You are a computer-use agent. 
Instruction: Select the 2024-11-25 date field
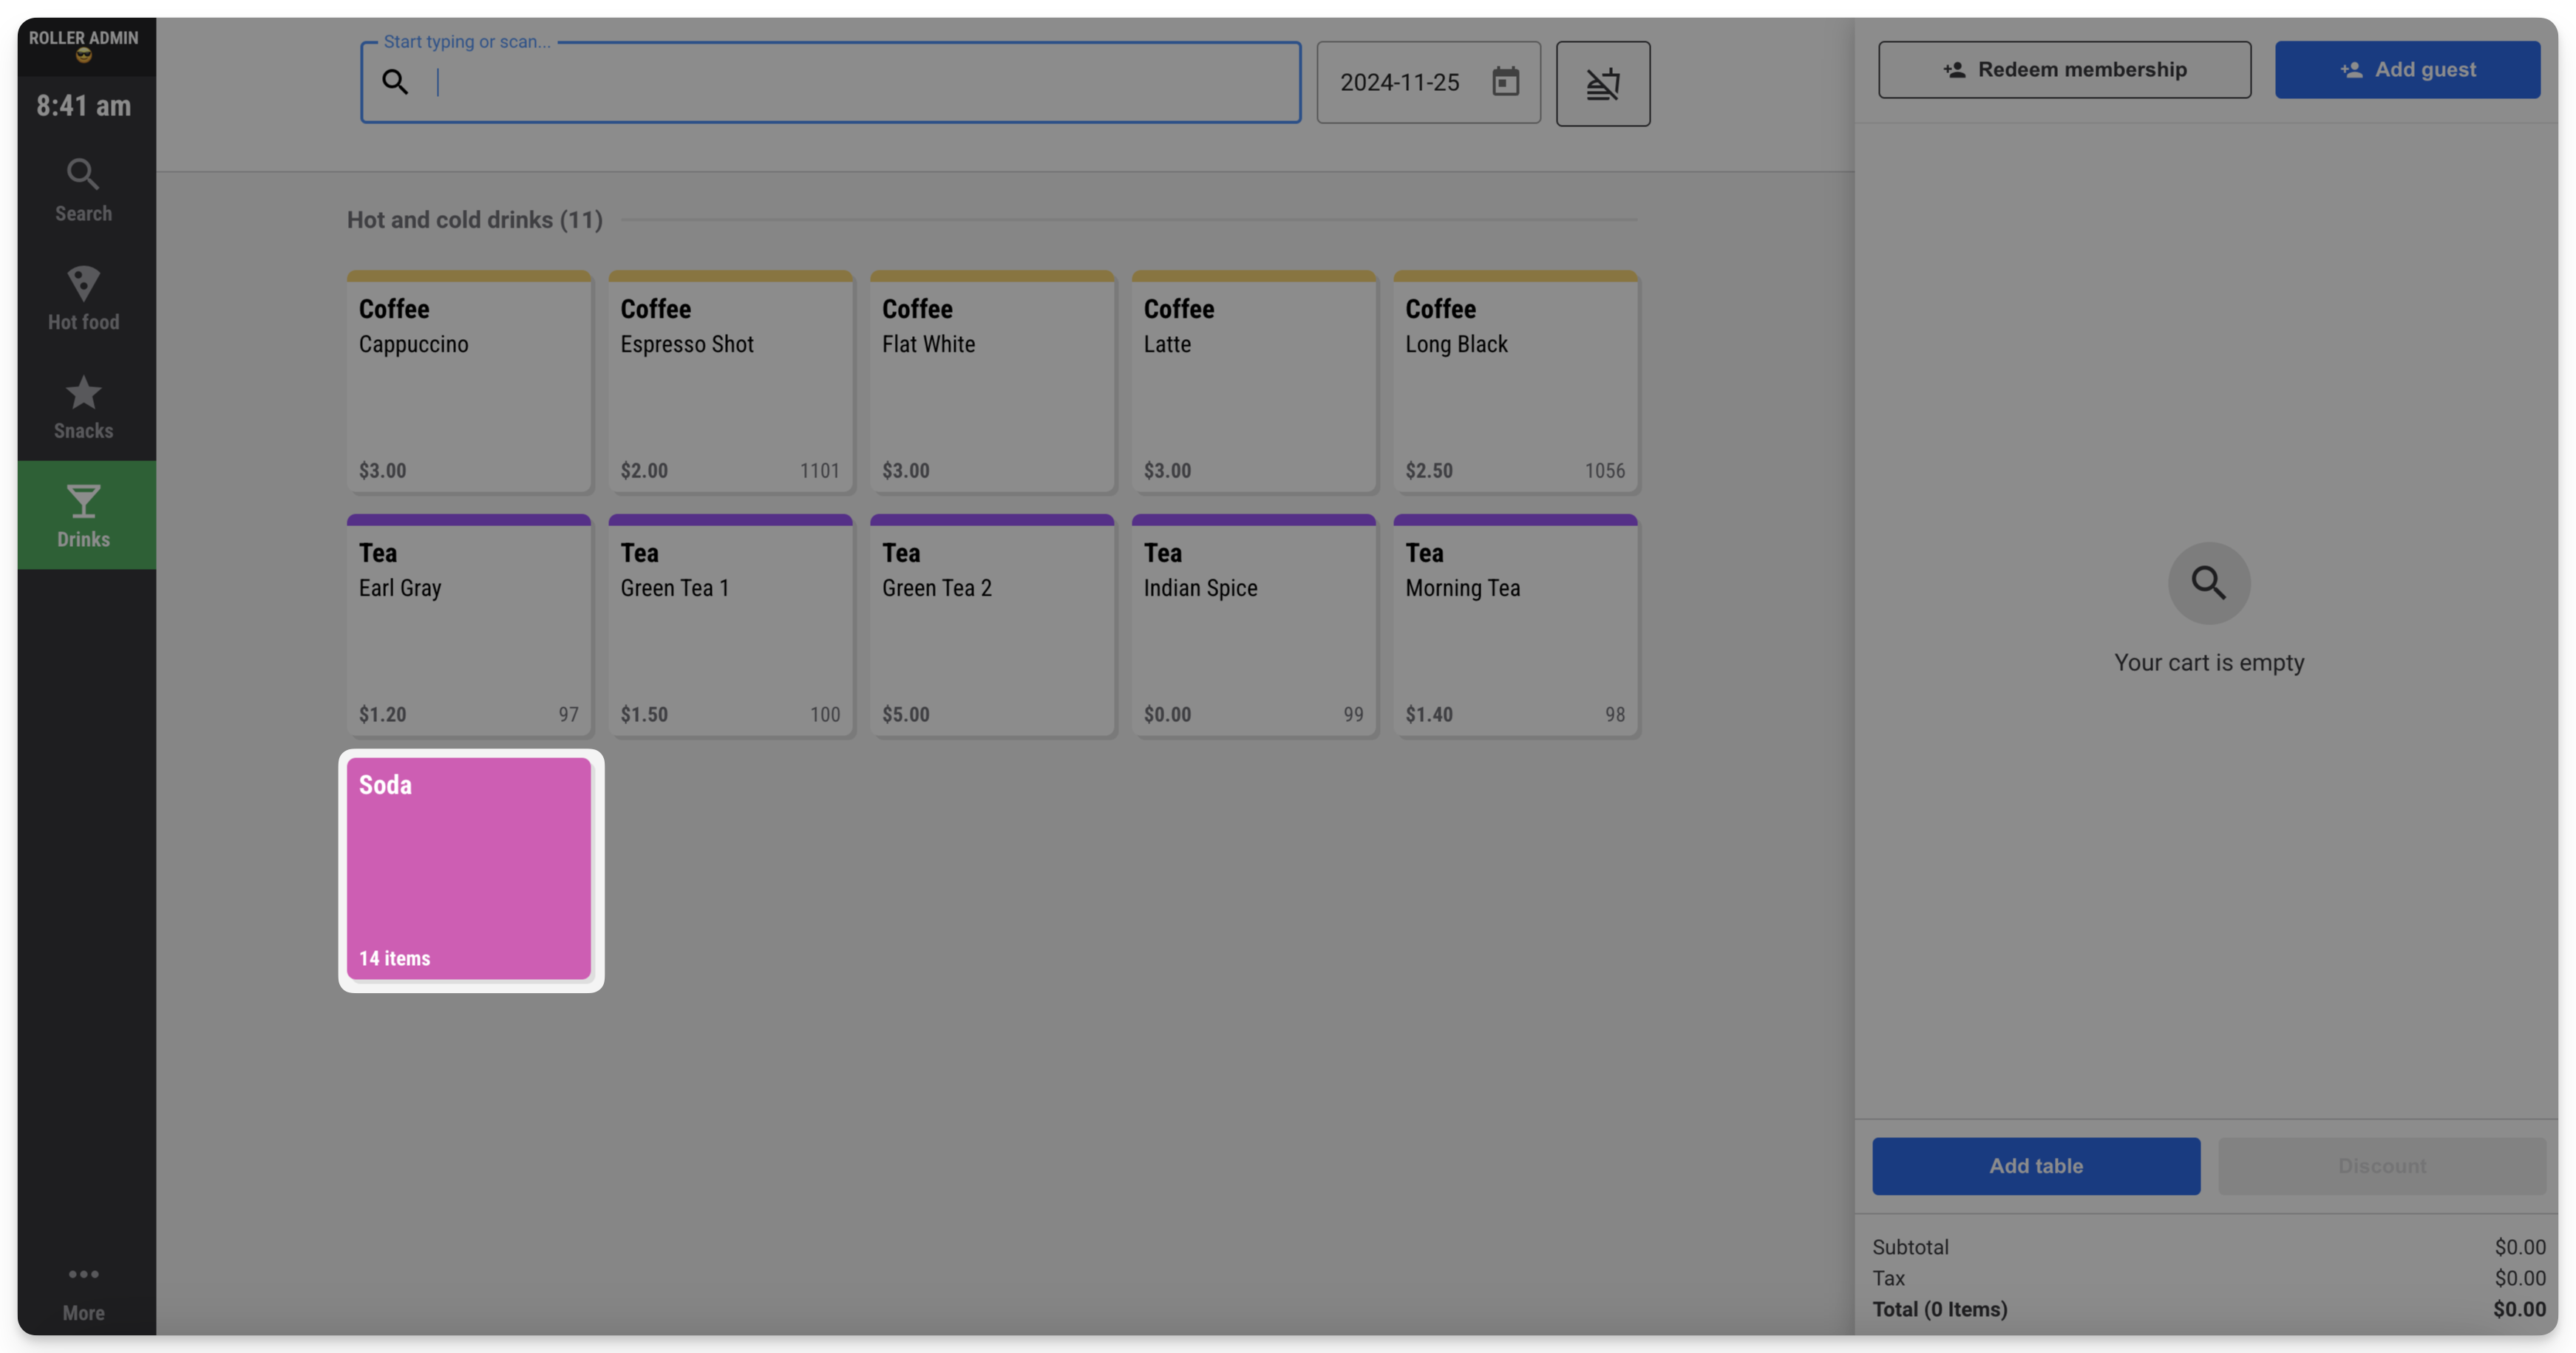tap(1428, 82)
